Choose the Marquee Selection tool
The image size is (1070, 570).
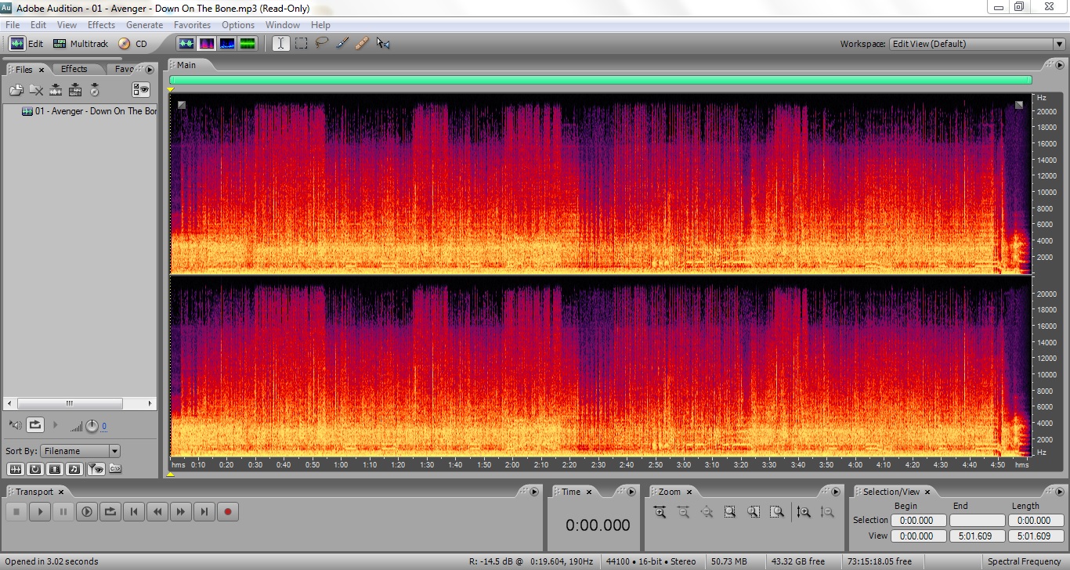[x=301, y=44]
